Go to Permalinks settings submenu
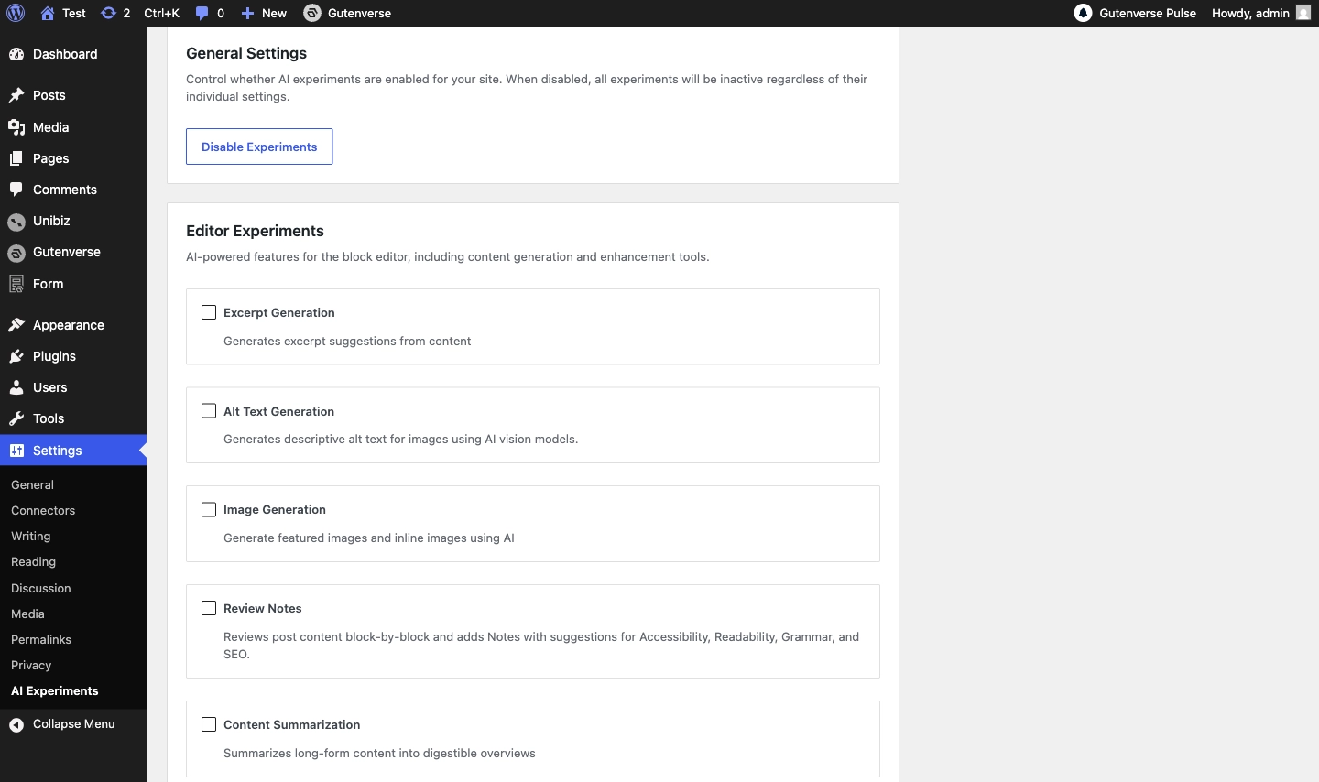Image resolution: width=1319 pixels, height=782 pixels. pyautogui.click(x=41, y=639)
